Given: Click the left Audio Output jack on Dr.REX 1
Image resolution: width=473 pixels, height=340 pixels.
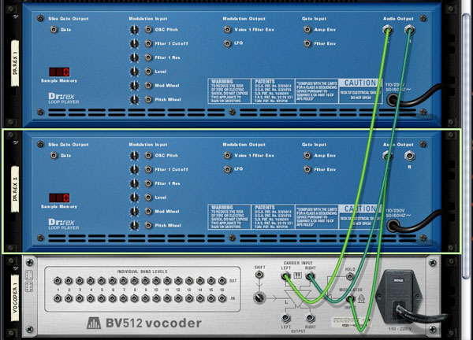Looking at the screenshot, I should click(x=388, y=30).
